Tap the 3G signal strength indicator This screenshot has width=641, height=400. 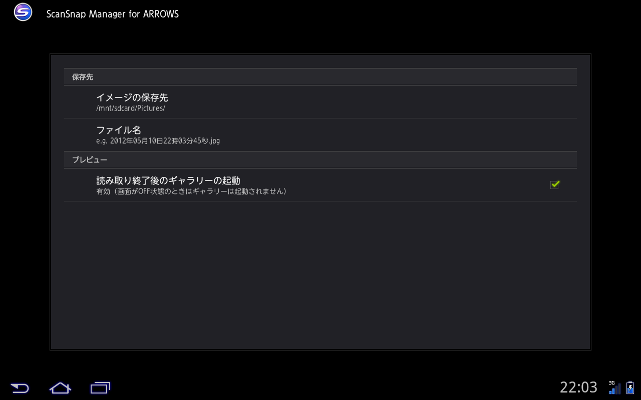(x=614, y=387)
